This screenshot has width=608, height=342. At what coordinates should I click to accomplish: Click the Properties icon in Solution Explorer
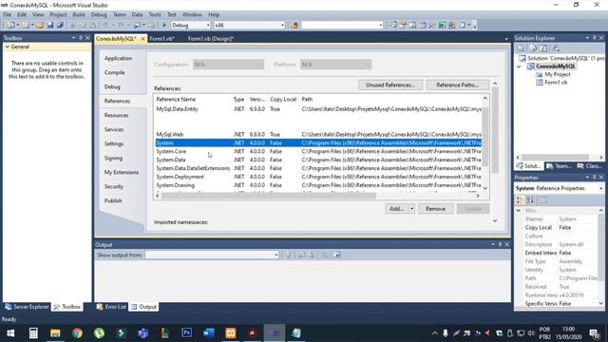point(521,48)
